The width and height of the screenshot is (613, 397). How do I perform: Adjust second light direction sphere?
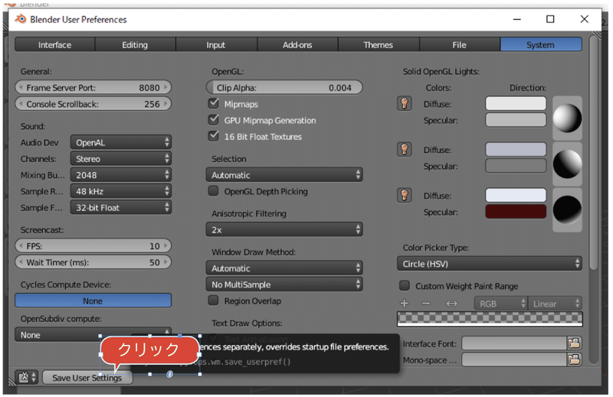(567, 164)
